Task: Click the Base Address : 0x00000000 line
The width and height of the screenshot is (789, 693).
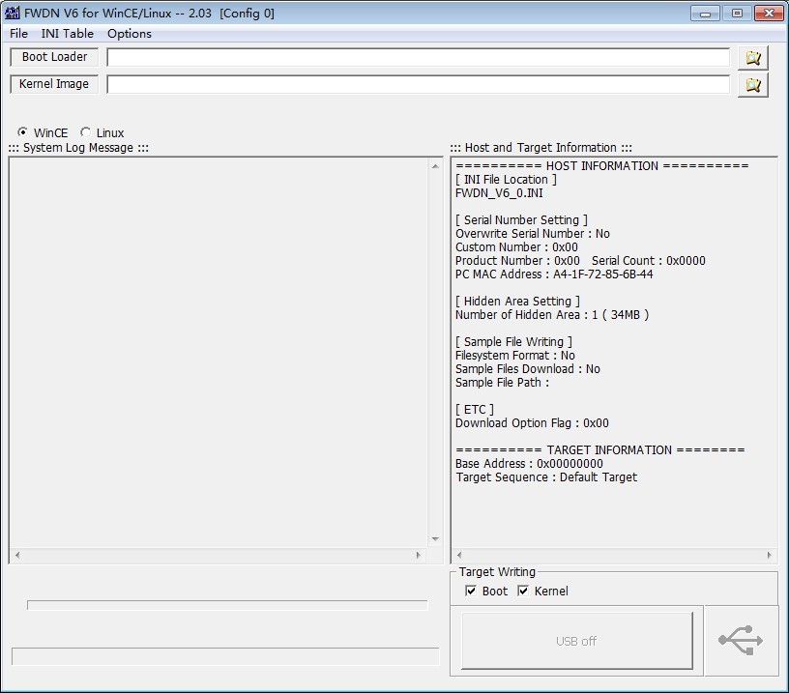Action: (x=529, y=464)
